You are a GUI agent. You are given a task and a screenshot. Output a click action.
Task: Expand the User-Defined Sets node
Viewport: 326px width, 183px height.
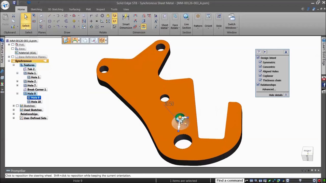13,118
